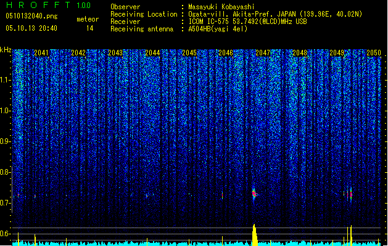Image resolution: width=388 pixels, height=246 pixels.
Task: Click the 2047 time marker
Action: (263, 53)
